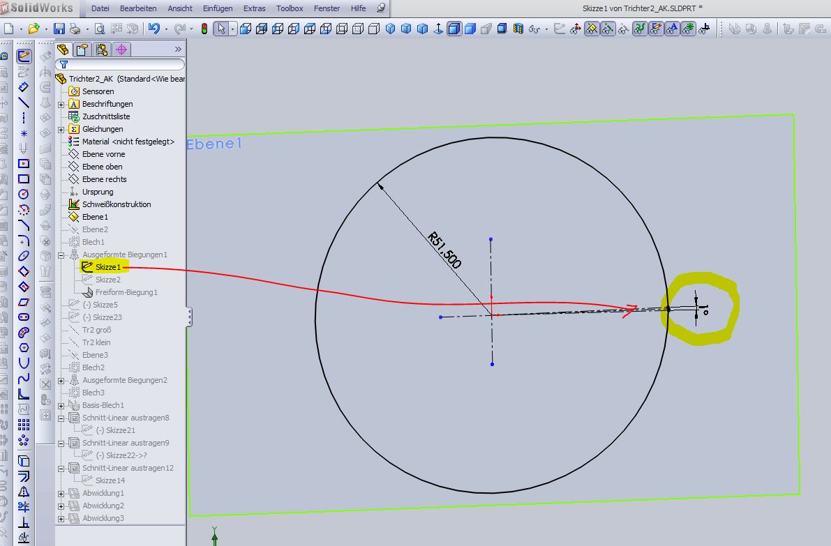Open the Einfügen menu
Image resolution: width=831 pixels, height=546 pixels.
pos(217,8)
